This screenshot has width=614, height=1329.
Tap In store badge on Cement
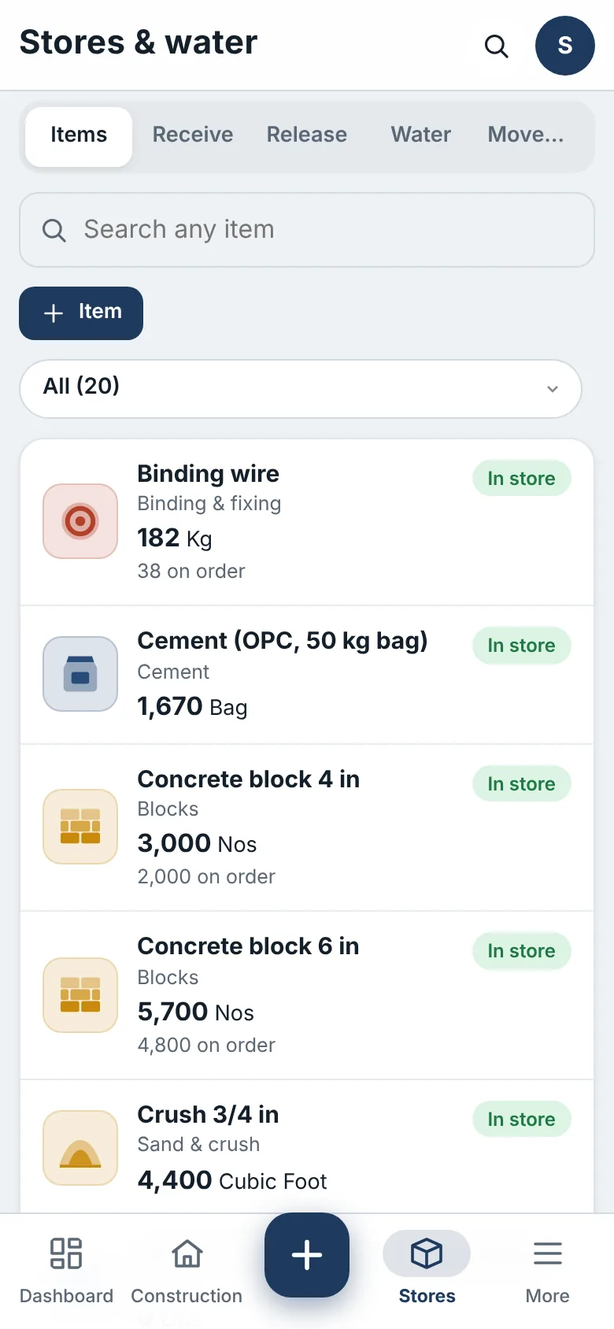522,646
